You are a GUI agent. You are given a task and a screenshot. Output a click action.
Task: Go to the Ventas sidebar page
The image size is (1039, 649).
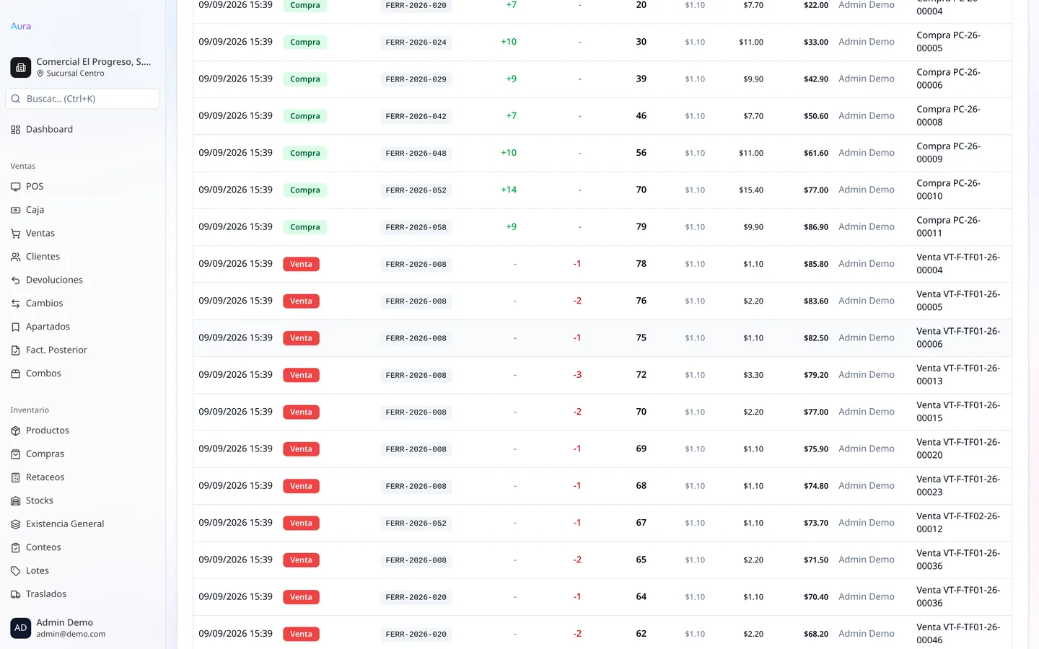(82, 234)
